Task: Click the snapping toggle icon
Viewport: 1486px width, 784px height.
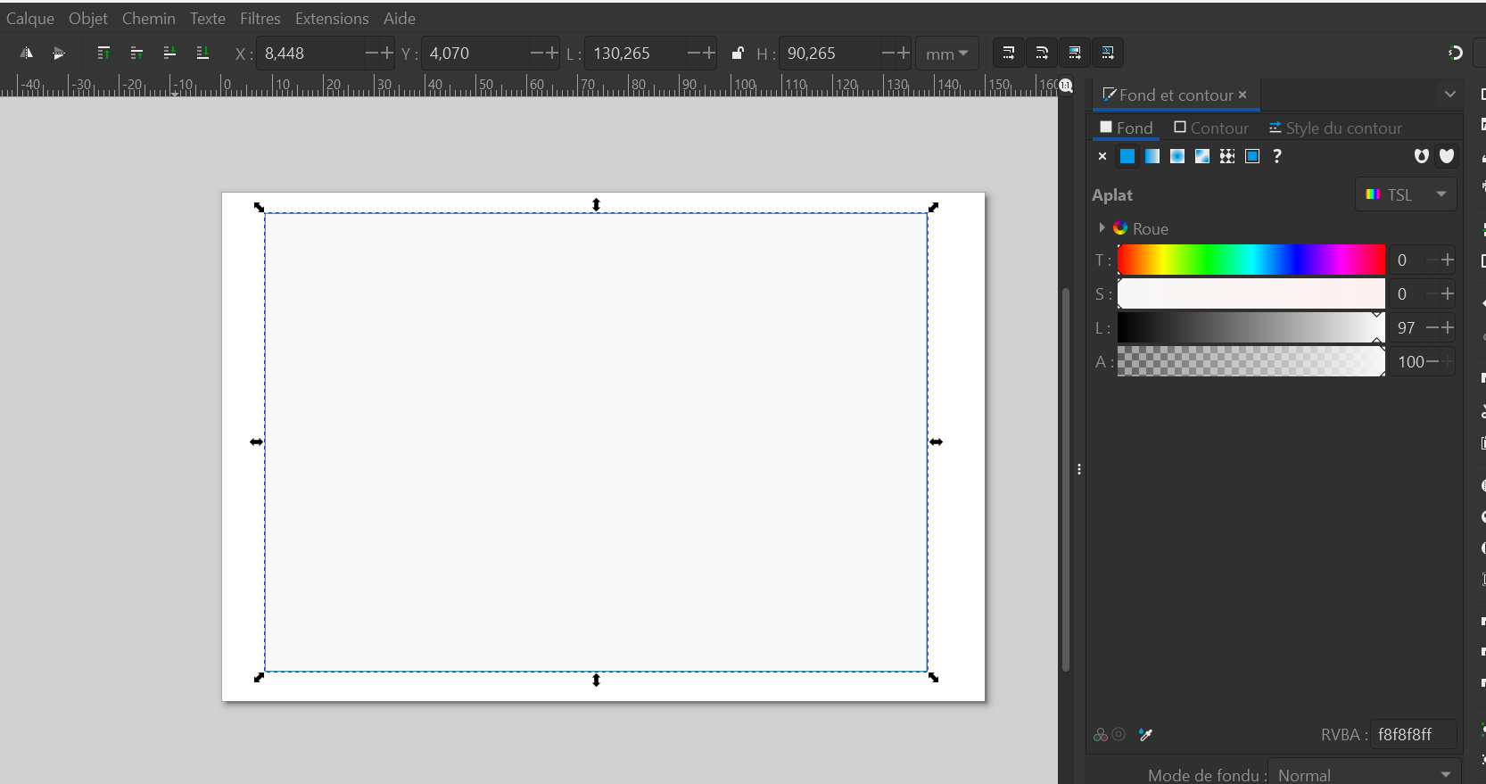Action: coord(1456,54)
